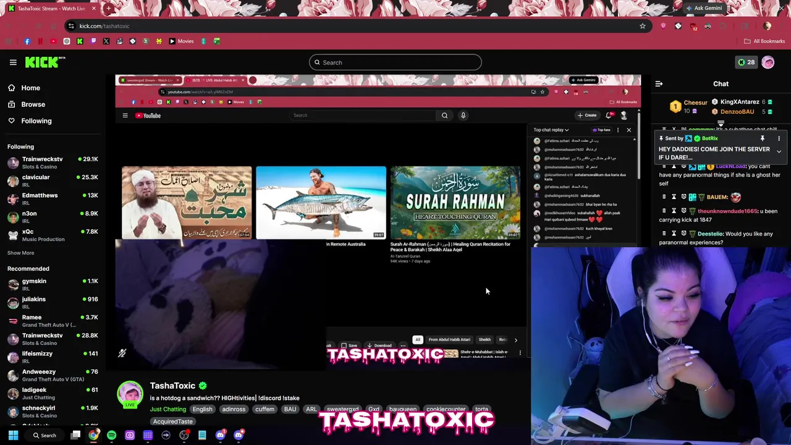Click the Kick search field
Screen dimensions: 791x445
coord(395,62)
